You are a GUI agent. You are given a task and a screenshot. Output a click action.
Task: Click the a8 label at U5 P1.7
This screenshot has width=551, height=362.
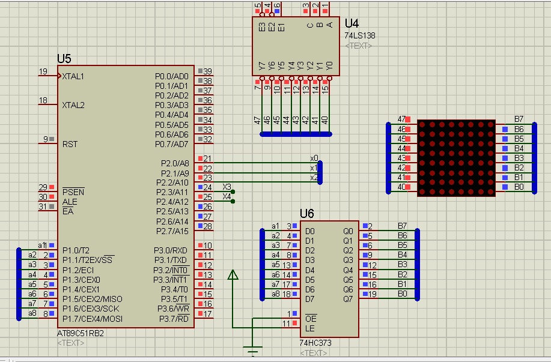point(32,313)
